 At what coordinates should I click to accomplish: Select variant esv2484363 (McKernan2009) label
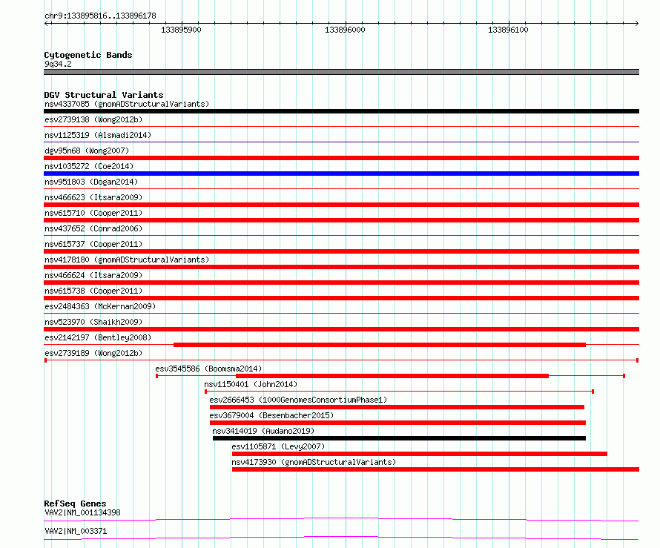(x=100, y=306)
